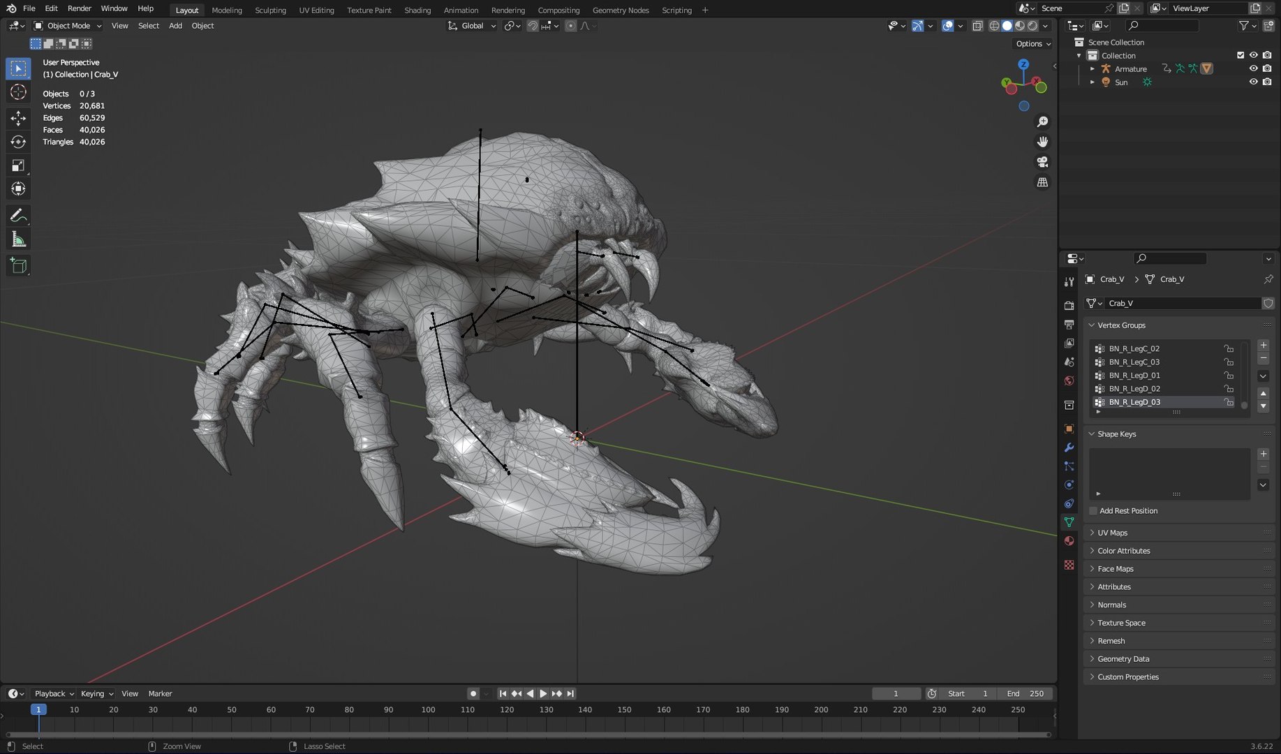Open the Object Data properties tab
The width and height of the screenshot is (1281, 754).
click(x=1069, y=522)
